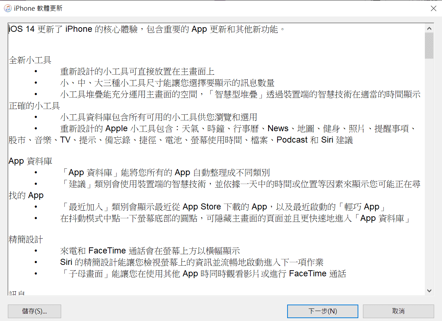Click the line listing 股市、音樂、TV

[x=181, y=140]
